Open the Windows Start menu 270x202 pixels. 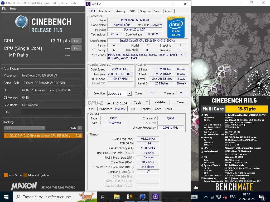[6, 197]
